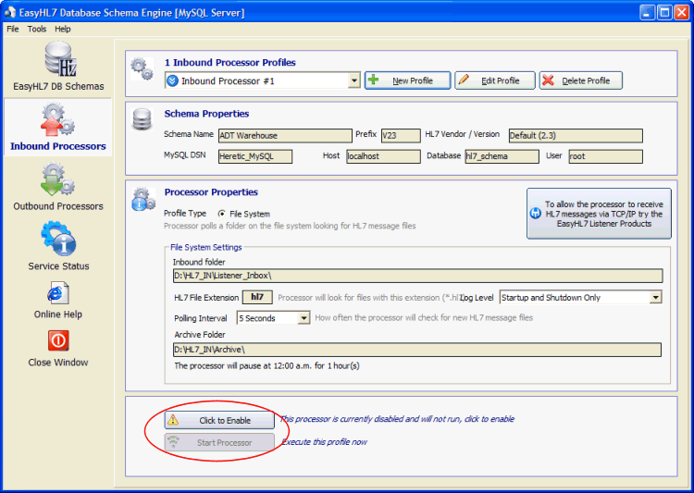694x493 pixels.
Task: Click the database icon beside Schema Properties
Action: click(143, 119)
